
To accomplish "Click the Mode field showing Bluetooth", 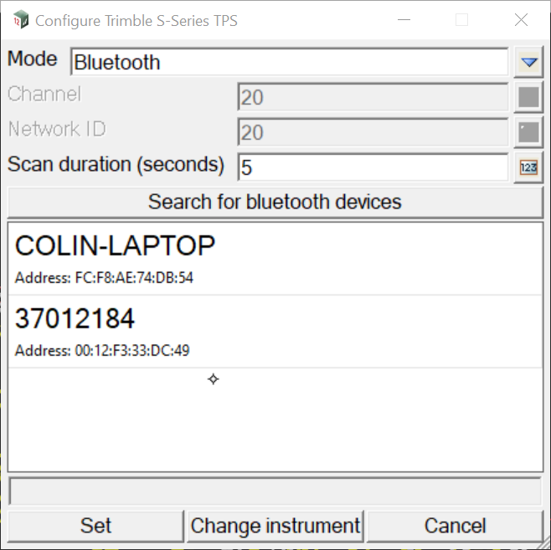I will [289, 62].
